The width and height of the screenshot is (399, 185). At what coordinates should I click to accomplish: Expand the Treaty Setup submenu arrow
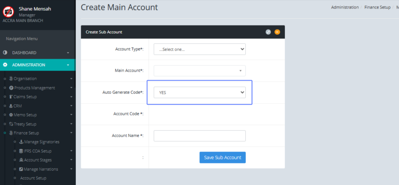pos(71,124)
